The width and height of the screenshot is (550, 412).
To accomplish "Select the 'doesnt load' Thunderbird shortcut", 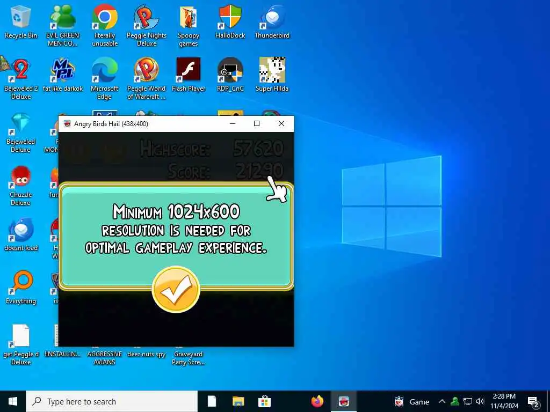I will 21,235.
